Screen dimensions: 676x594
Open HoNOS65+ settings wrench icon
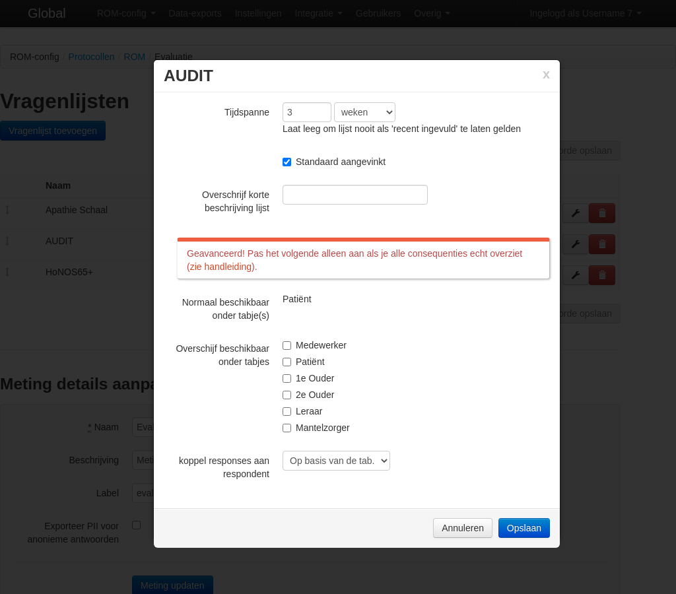click(x=575, y=275)
